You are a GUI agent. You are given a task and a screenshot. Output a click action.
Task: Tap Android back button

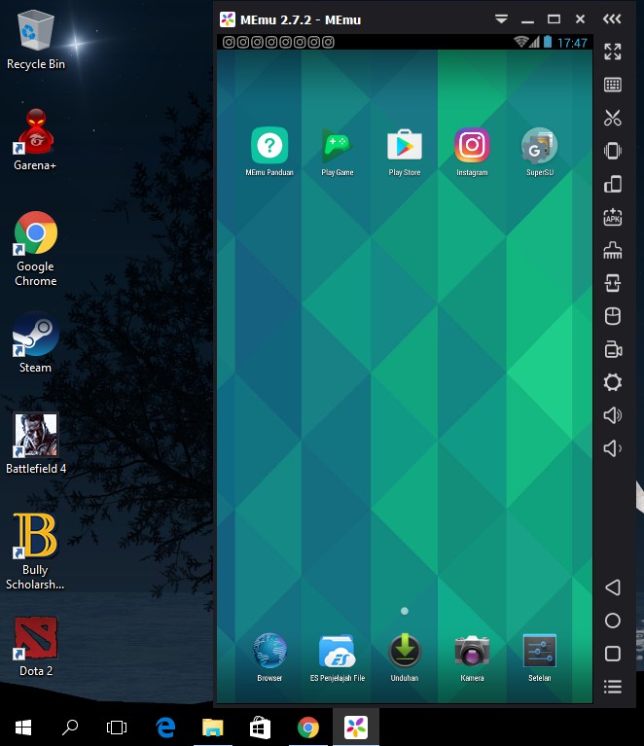tap(613, 587)
